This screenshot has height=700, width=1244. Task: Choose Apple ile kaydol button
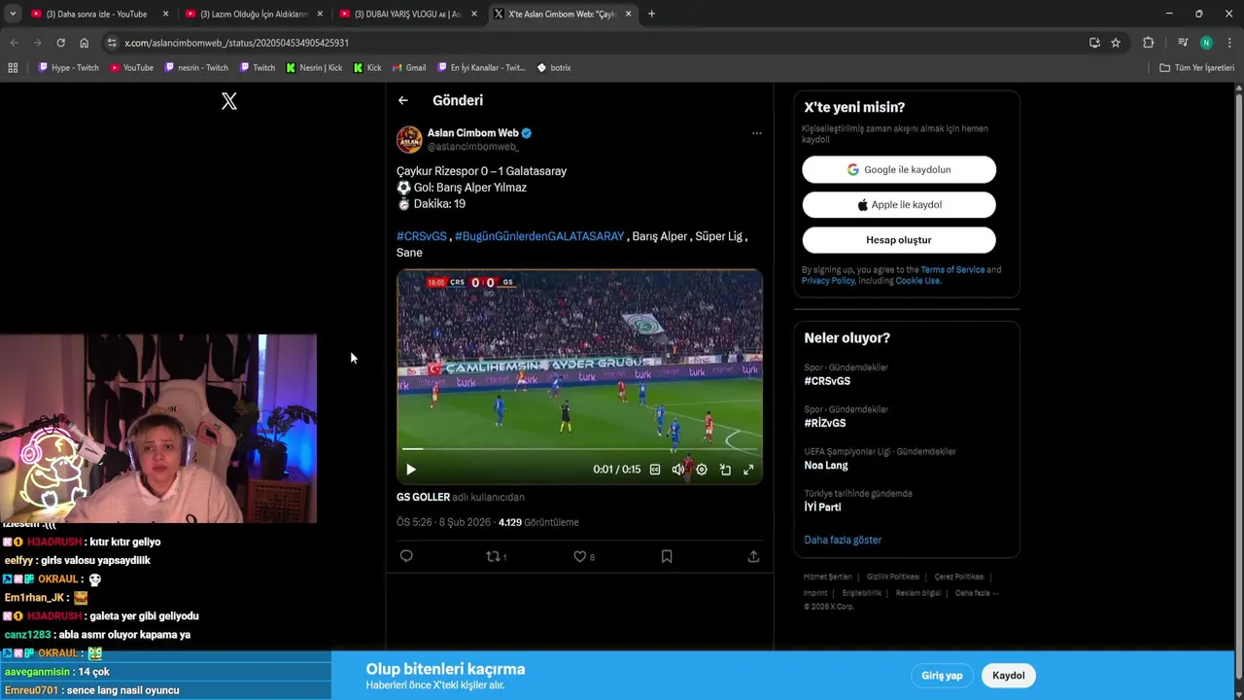[899, 204]
